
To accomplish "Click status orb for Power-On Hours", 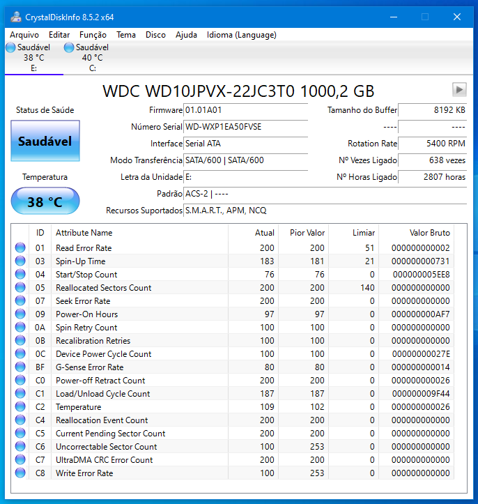I will point(20,314).
